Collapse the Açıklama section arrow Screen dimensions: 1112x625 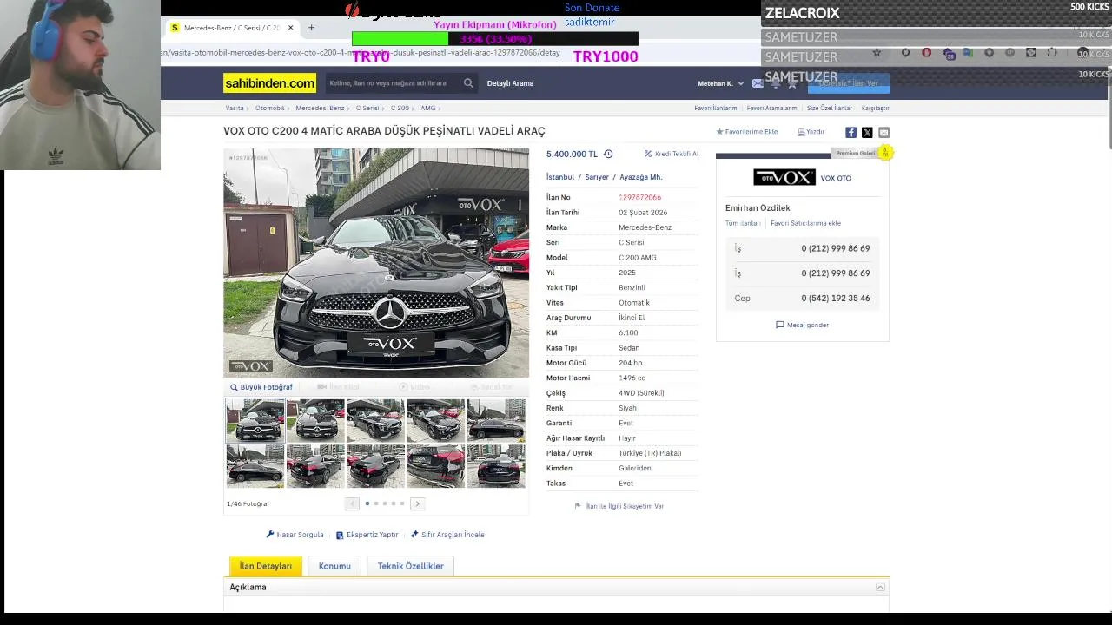880,588
